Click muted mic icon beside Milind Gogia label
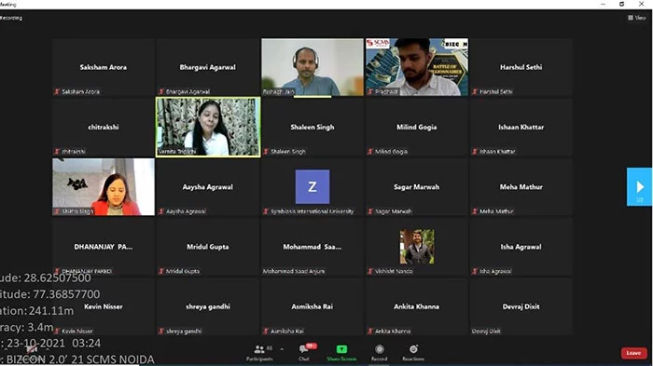This screenshot has width=653, height=366. point(370,152)
